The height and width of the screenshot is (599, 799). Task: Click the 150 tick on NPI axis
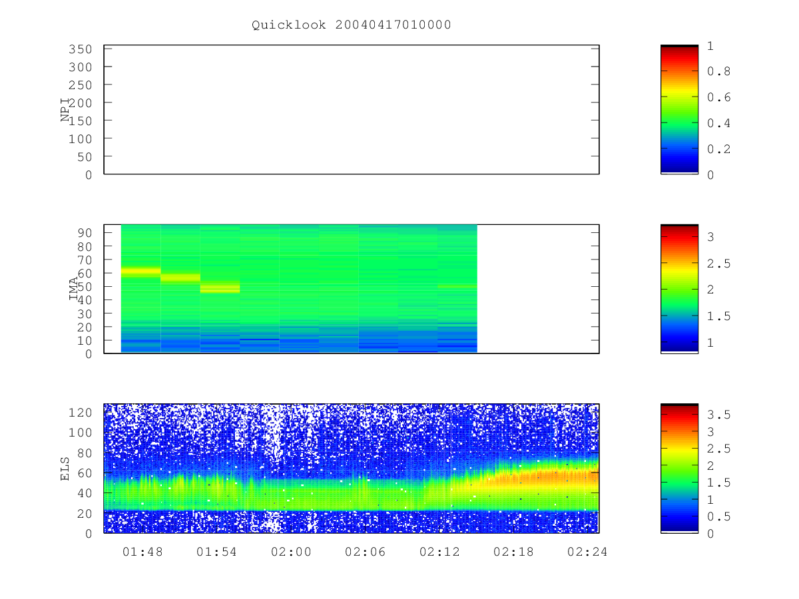[x=80, y=120]
